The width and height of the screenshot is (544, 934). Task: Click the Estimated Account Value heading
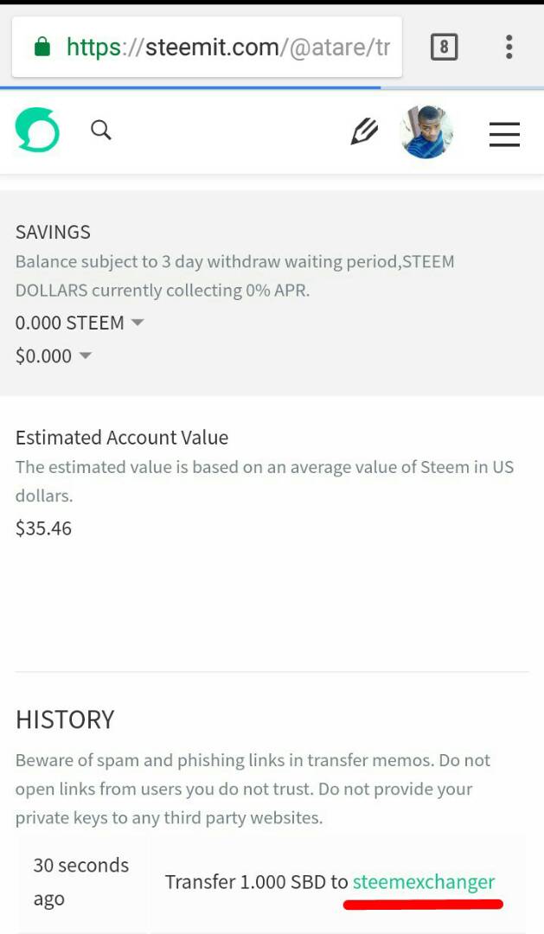click(x=122, y=438)
